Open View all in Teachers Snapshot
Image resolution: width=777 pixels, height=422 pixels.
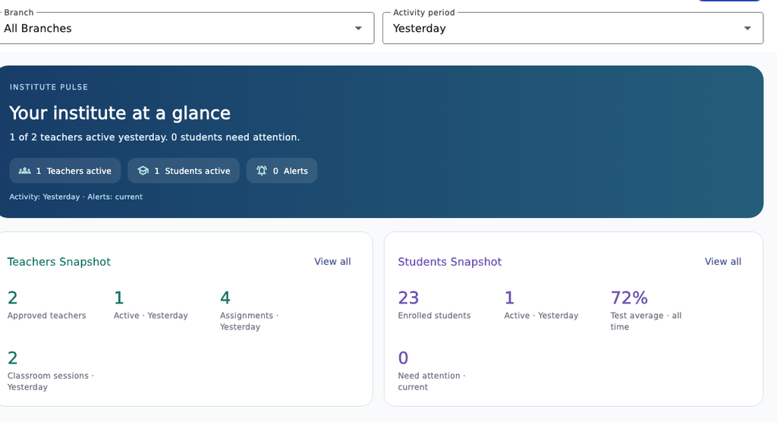[x=332, y=261]
